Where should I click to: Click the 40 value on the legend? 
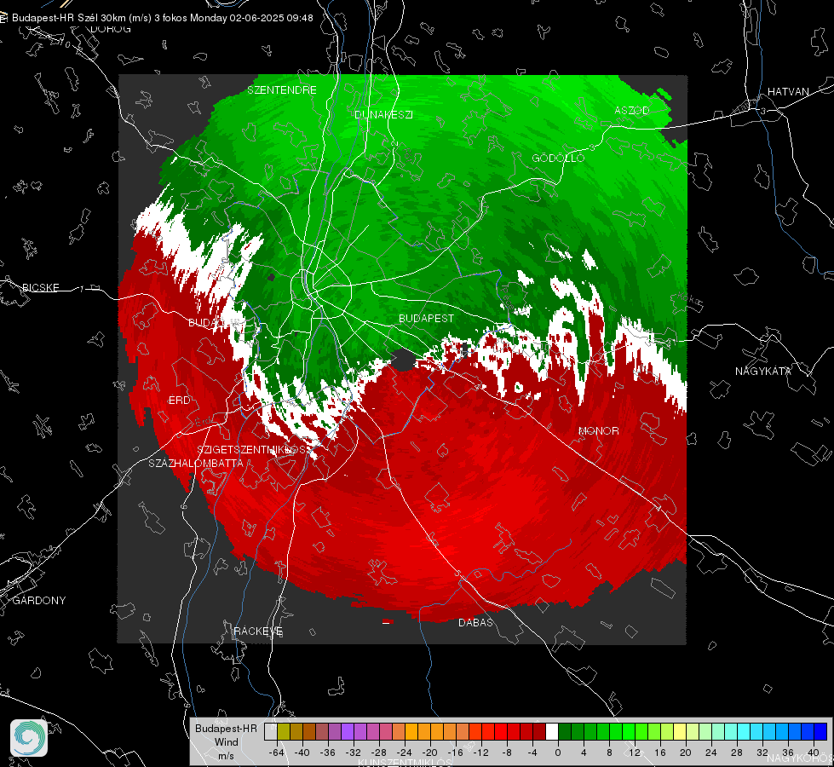tap(814, 753)
